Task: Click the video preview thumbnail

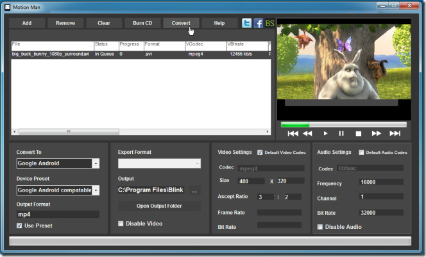Action: coord(344,62)
